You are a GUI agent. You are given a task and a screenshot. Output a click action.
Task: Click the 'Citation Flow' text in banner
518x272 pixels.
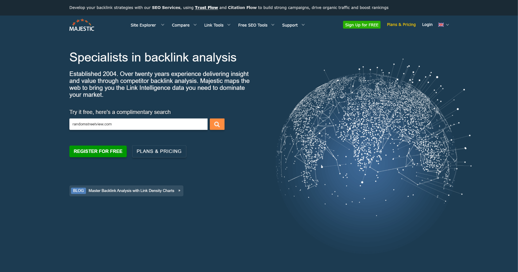pyautogui.click(x=242, y=8)
